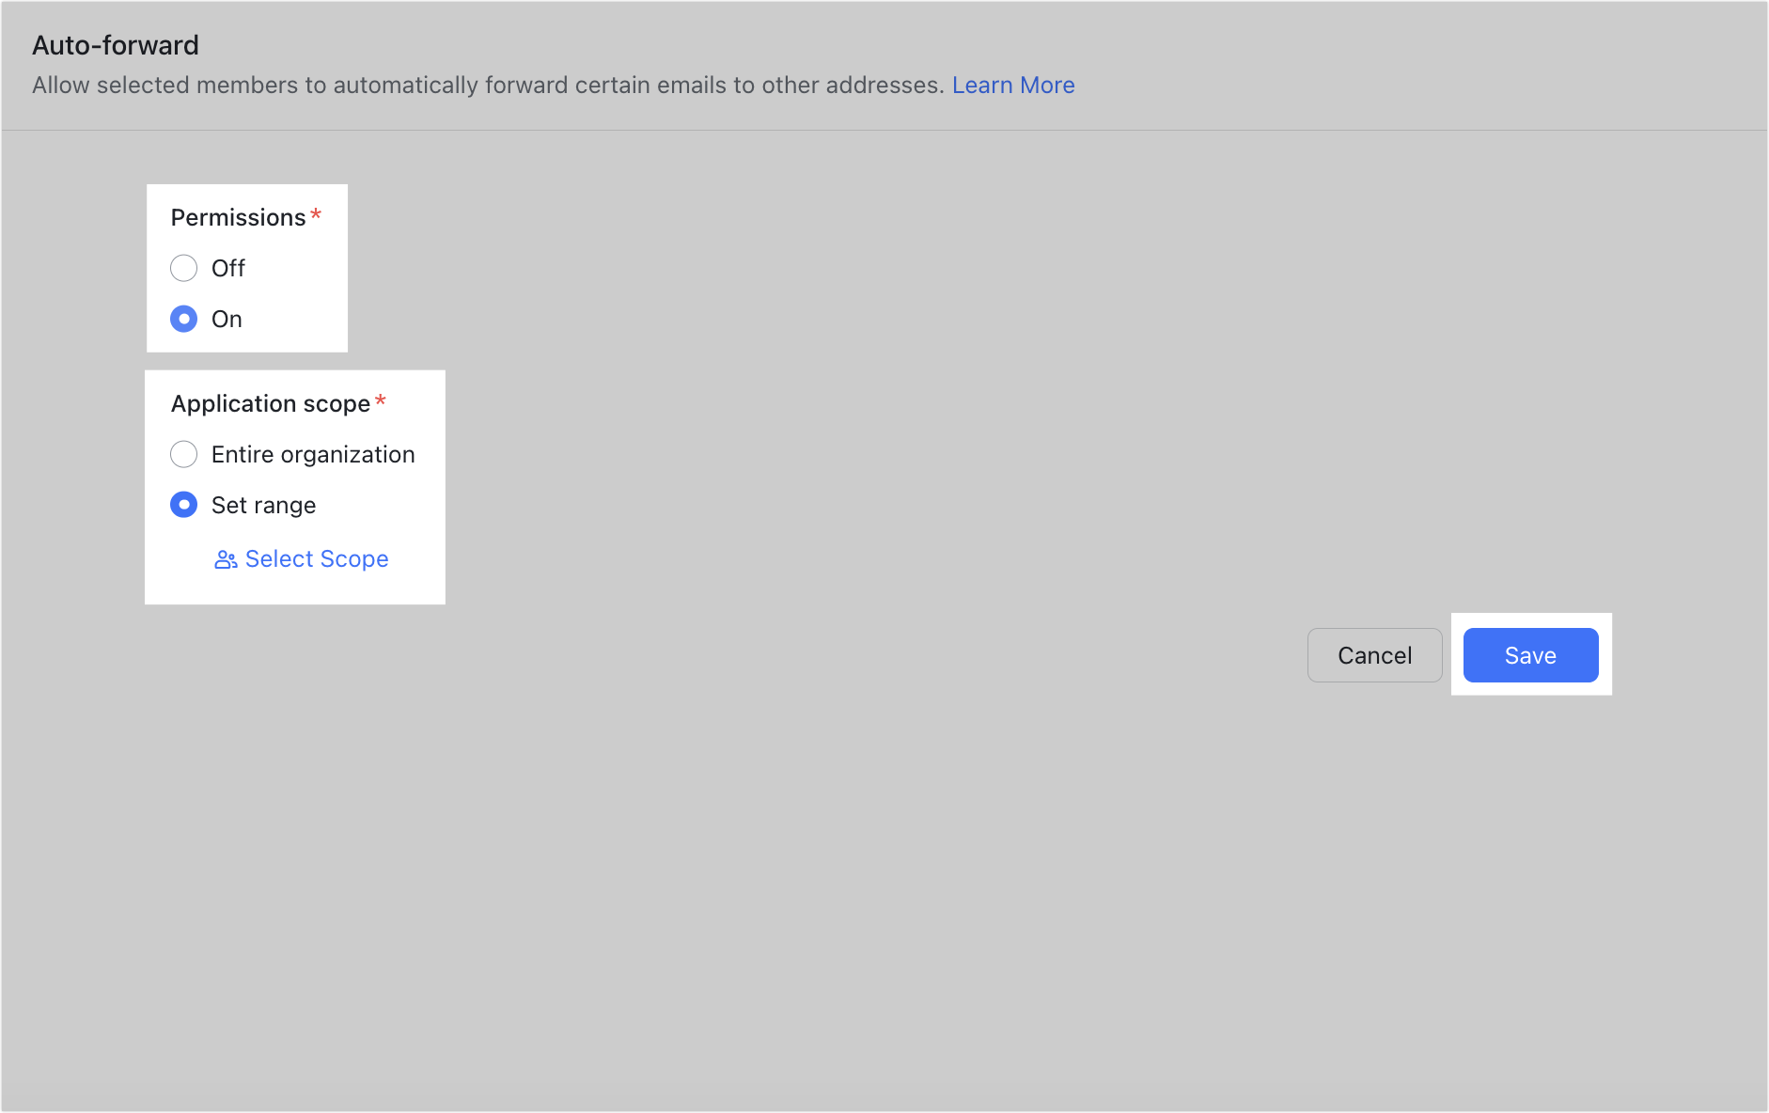Image resolution: width=1769 pixels, height=1113 pixels.
Task: Confirm settings with the blue Save button
Action: [x=1530, y=655]
